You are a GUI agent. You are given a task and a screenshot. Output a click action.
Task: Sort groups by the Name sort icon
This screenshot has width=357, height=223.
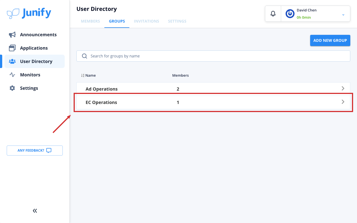coord(83,76)
